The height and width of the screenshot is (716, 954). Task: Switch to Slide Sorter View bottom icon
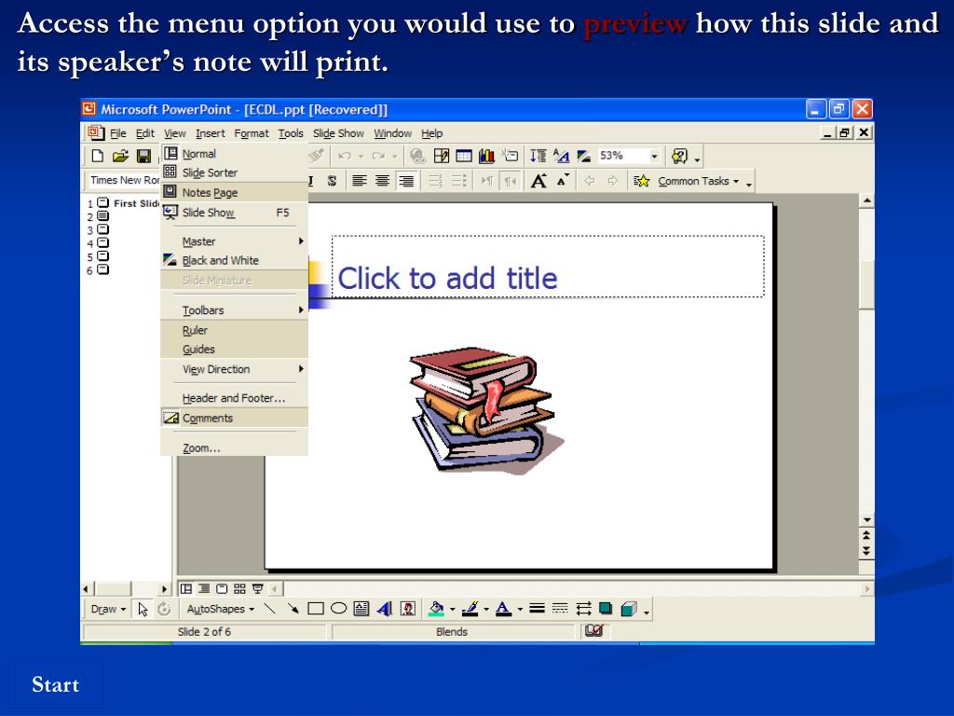(239, 589)
